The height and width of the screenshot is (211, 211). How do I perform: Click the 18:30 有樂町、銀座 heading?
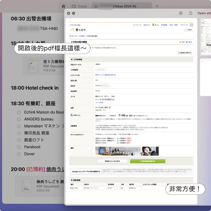pyautogui.click(x=33, y=104)
